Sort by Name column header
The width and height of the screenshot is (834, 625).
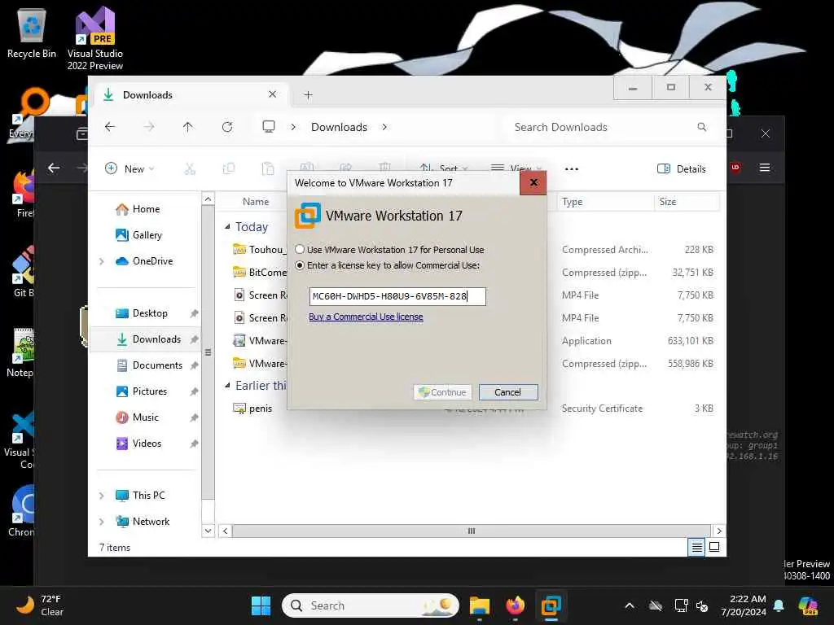256,202
